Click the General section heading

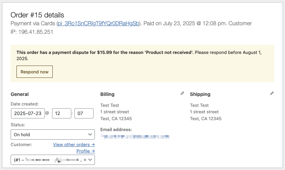click(x=20, y=94)
